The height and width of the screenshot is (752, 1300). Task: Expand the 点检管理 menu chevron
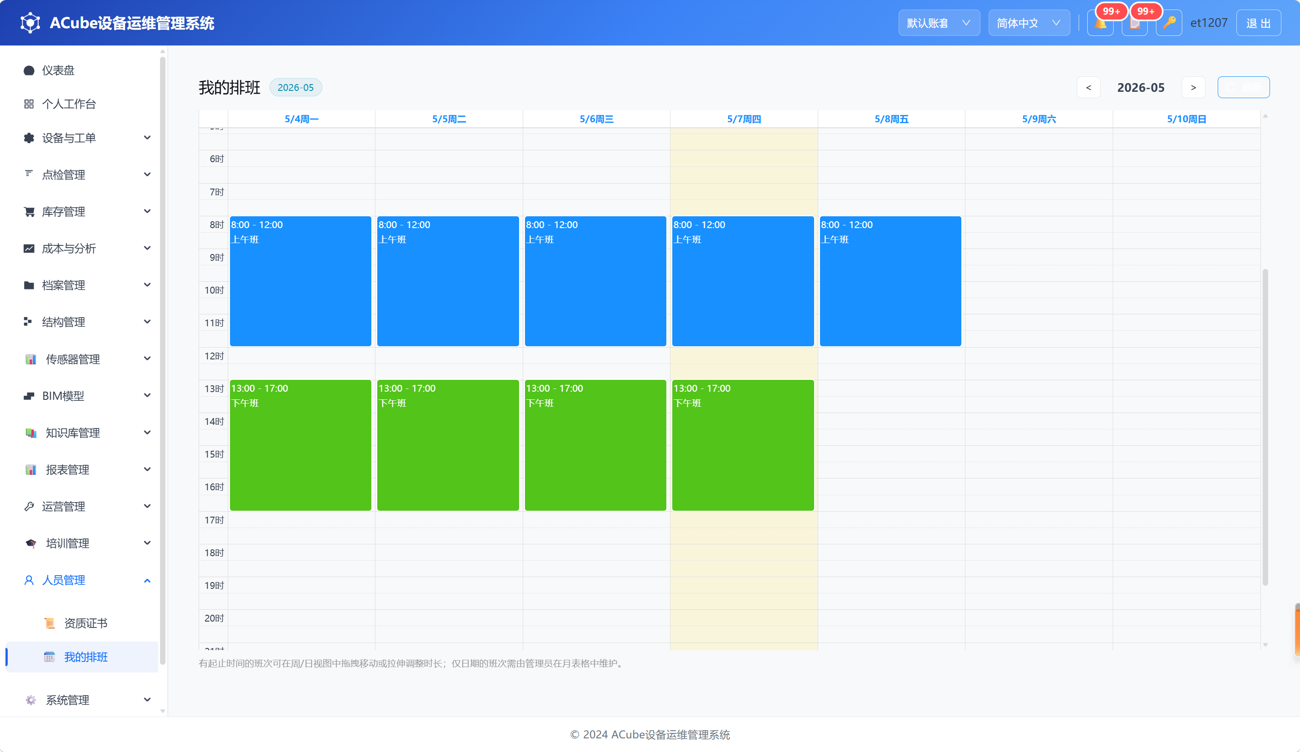pos(147,174)
